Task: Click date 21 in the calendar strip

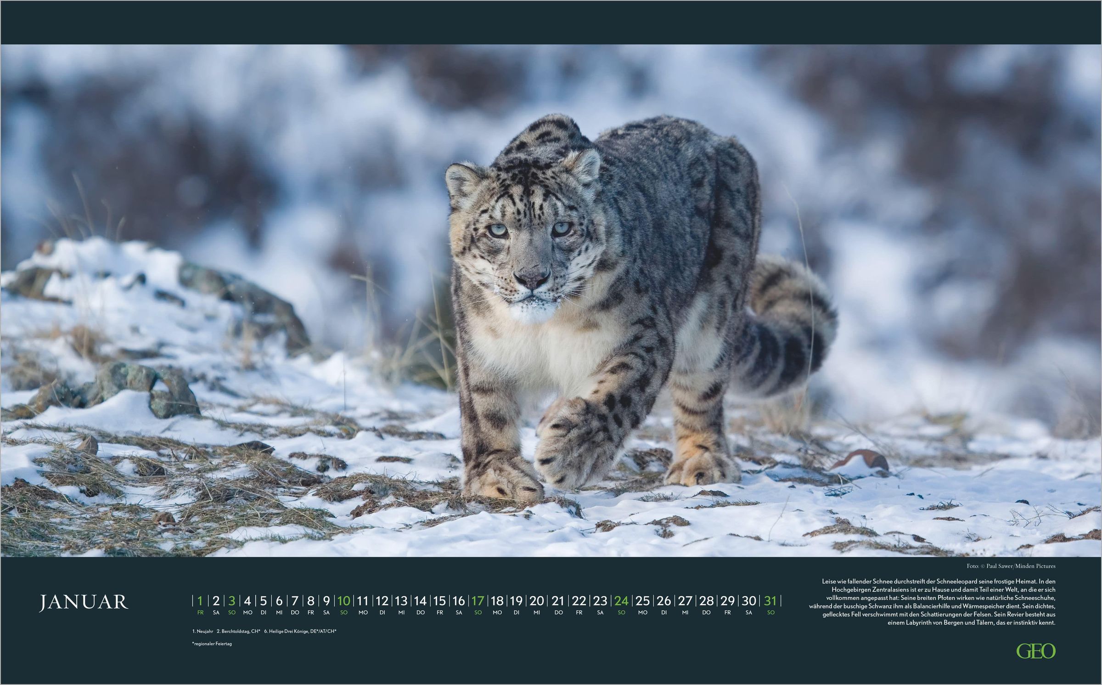Action: tap(558, 601)
